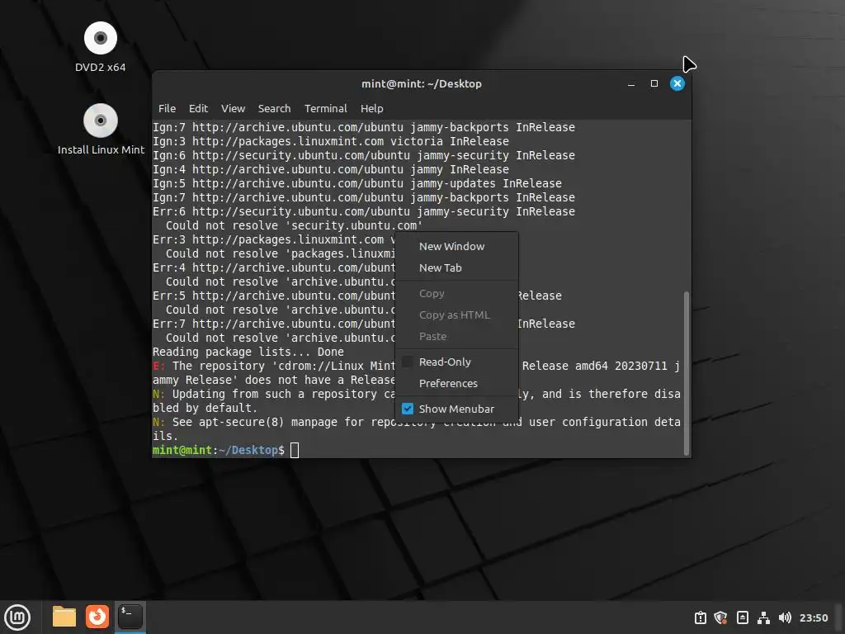Select Copy in the context menu
This screenshot has width=845, height=634.
[x=456, y=294]
